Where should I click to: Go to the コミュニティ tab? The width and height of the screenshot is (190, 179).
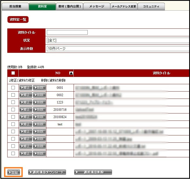click(151, 6)
